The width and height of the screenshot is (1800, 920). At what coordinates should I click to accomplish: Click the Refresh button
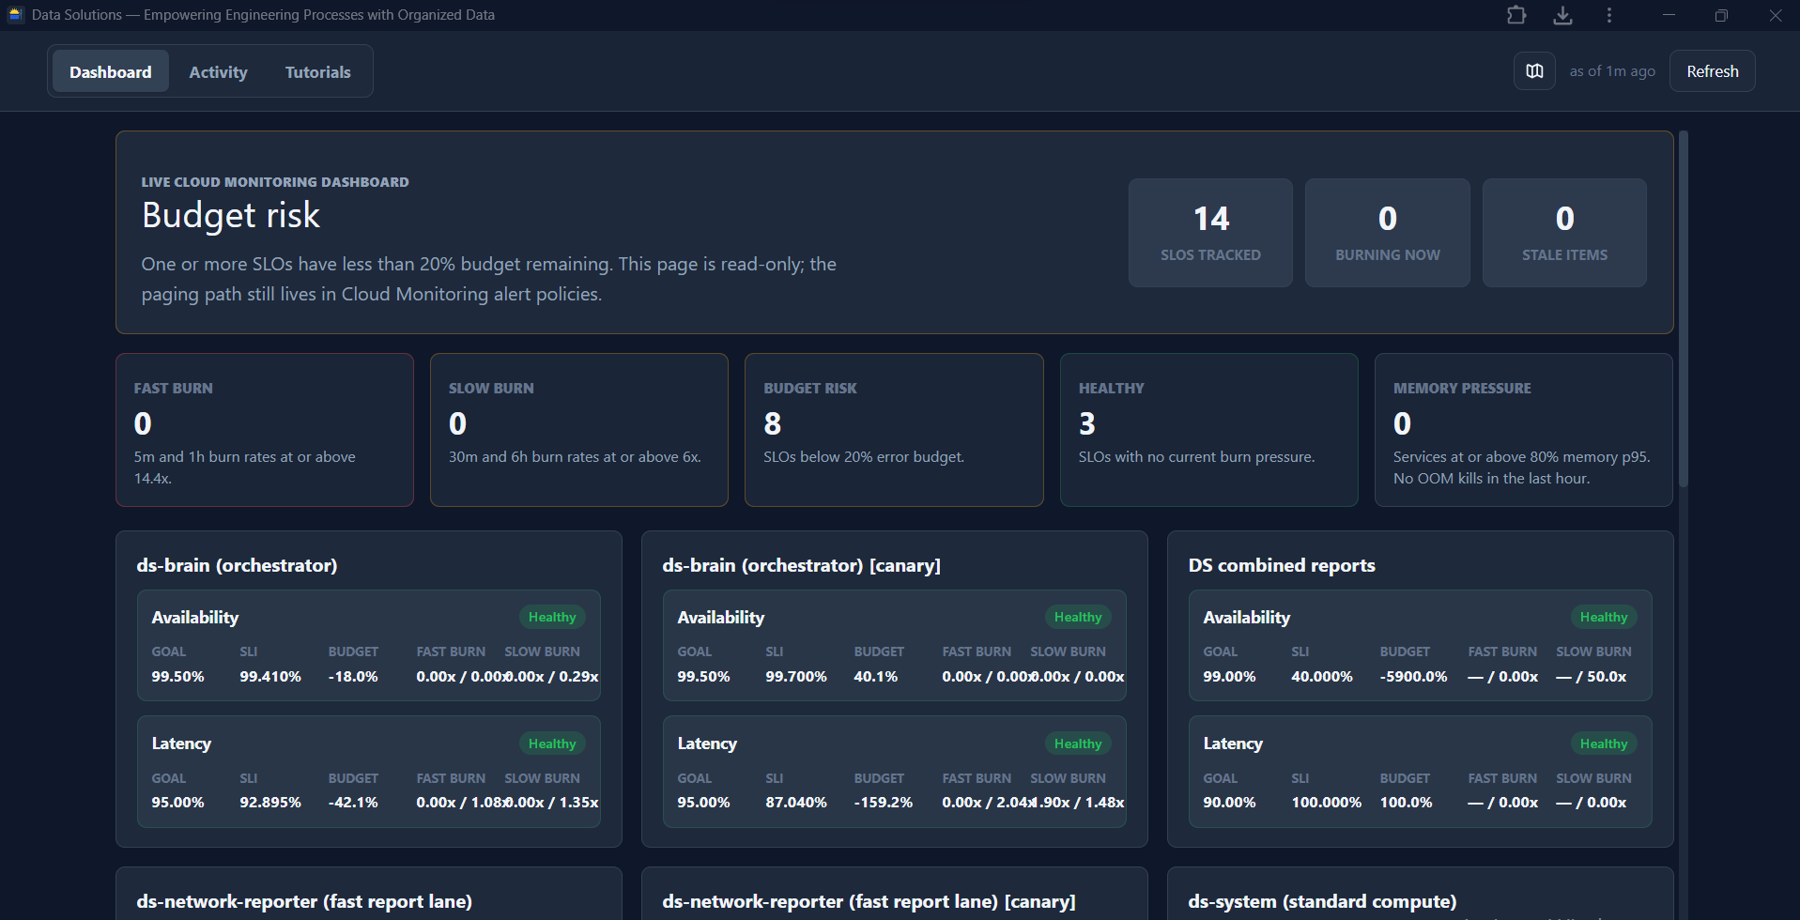coord(1712,71)
